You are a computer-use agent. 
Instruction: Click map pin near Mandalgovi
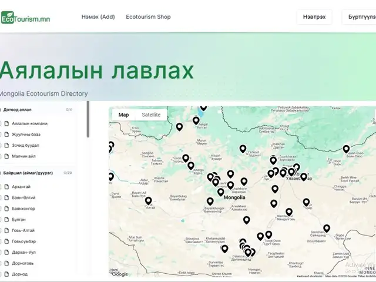pos(289,212)
